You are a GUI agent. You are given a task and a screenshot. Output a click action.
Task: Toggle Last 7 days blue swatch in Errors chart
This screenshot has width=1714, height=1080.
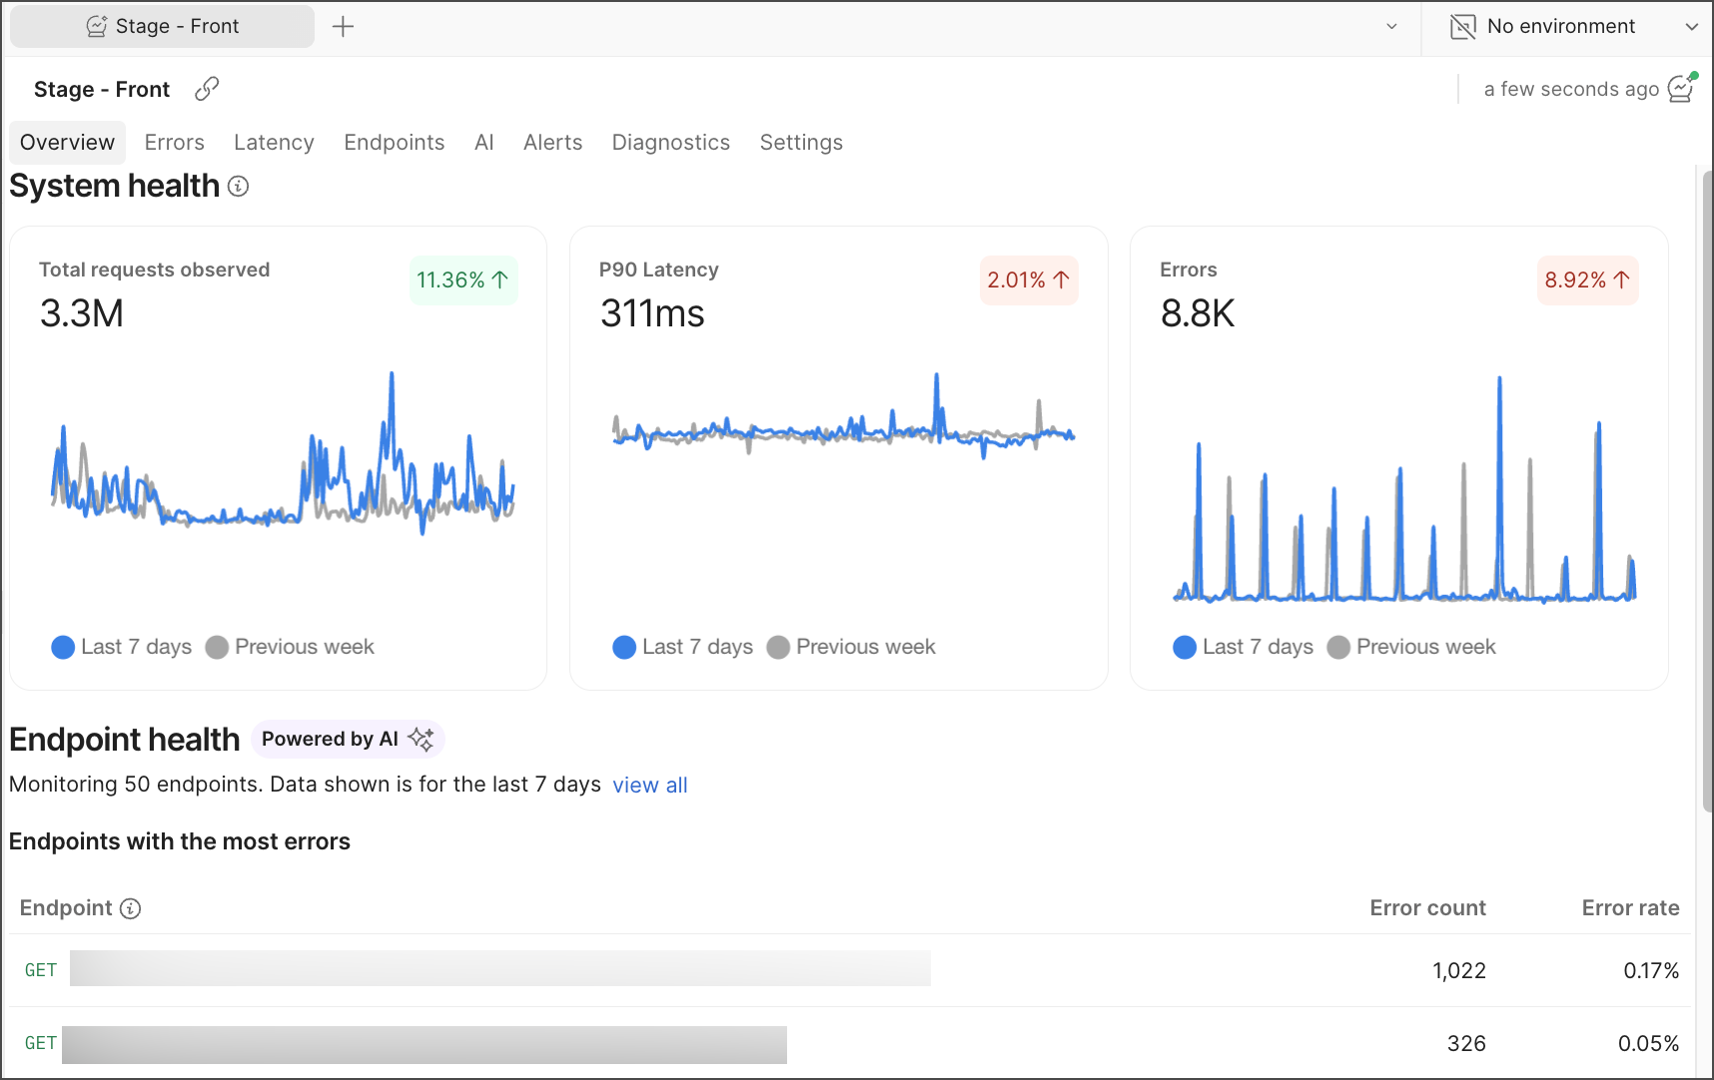tap(1185, 647)
